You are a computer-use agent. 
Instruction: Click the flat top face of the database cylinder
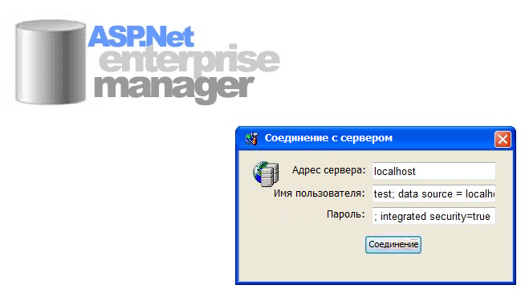pos(51,26)
